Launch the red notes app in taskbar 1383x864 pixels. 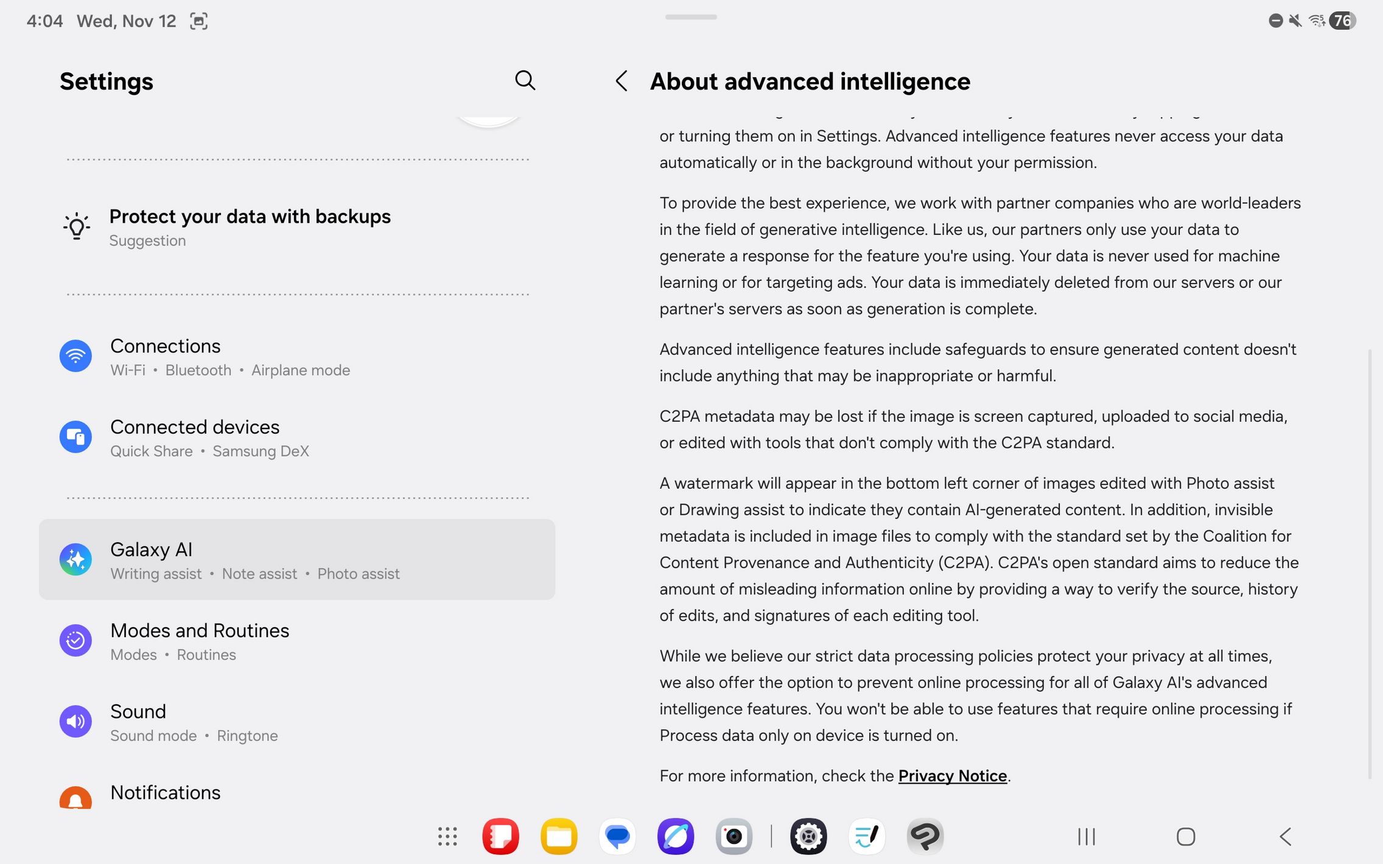pyautogui.click(x=500, y=837)
